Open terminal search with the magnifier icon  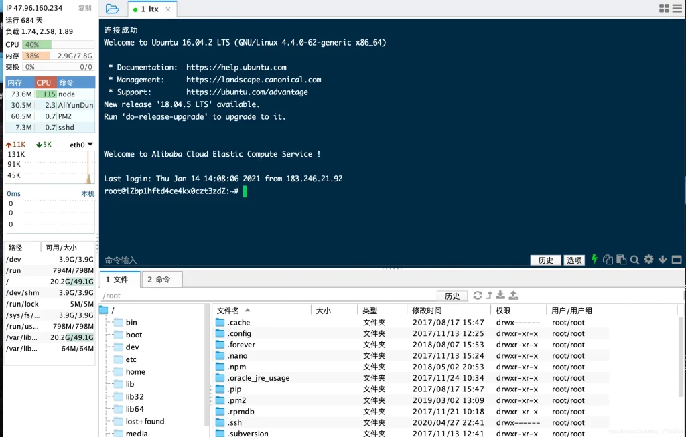tap(634, 260)
